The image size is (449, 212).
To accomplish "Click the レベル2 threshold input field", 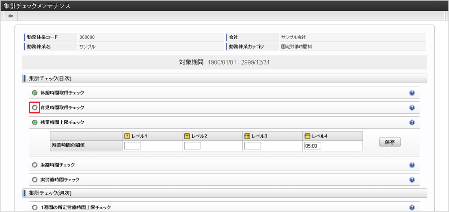I will pyautogui.click(x=192, y=146).
